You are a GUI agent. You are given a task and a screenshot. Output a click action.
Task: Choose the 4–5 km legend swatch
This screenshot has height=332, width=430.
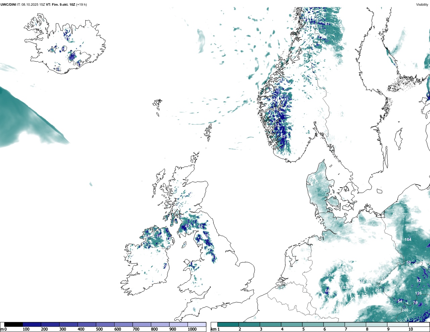[x=292, y=324]
